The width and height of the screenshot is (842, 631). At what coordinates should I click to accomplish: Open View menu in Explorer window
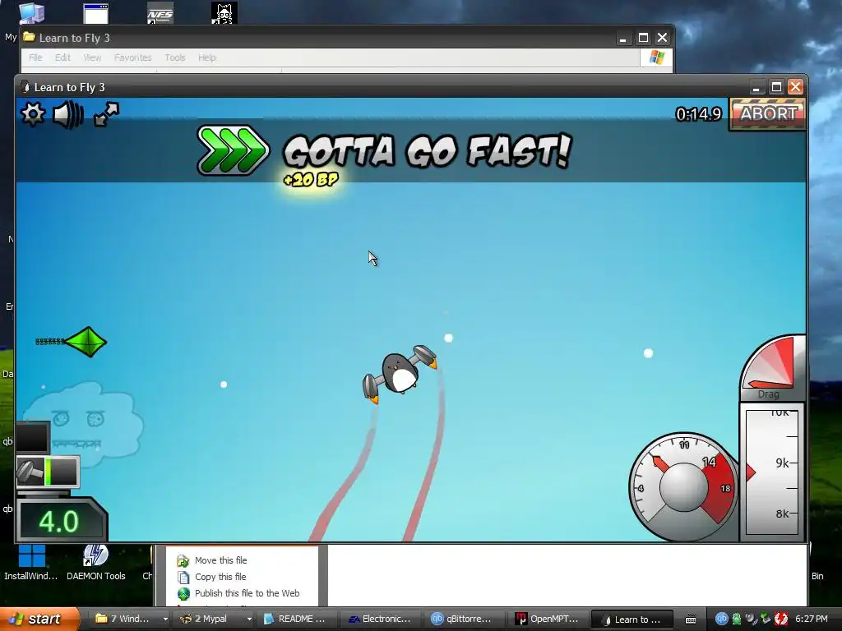92,58
